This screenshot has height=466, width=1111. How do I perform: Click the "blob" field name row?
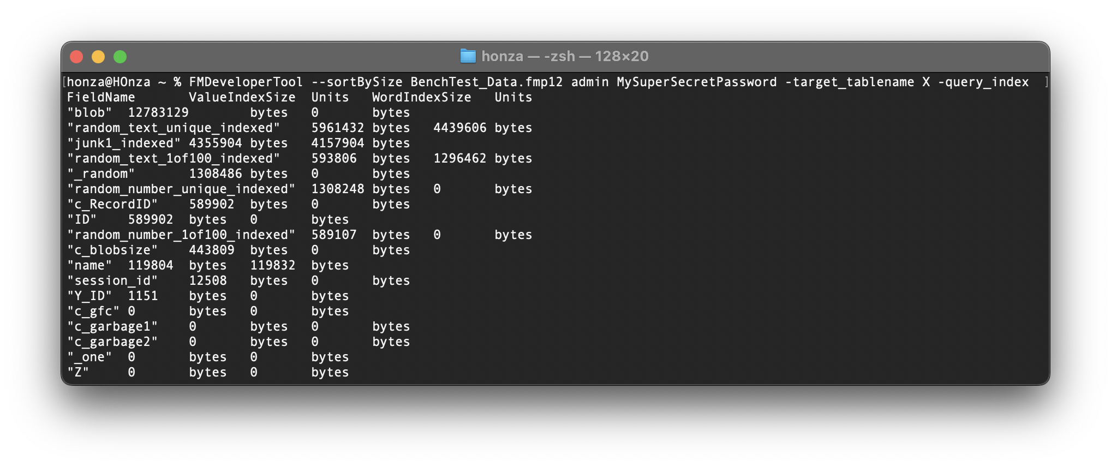pyautogui.click(x=89, y=113)
